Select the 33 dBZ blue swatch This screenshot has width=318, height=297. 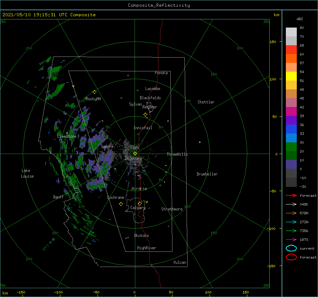(291, 138)
